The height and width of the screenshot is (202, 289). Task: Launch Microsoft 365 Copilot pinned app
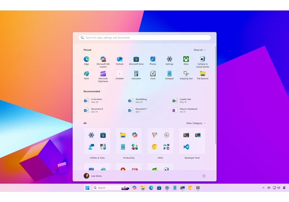(x=103, y=62)
